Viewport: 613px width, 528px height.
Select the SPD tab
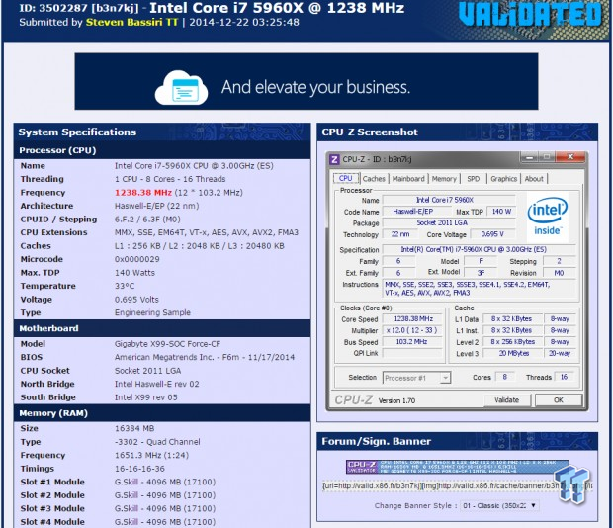473,179
